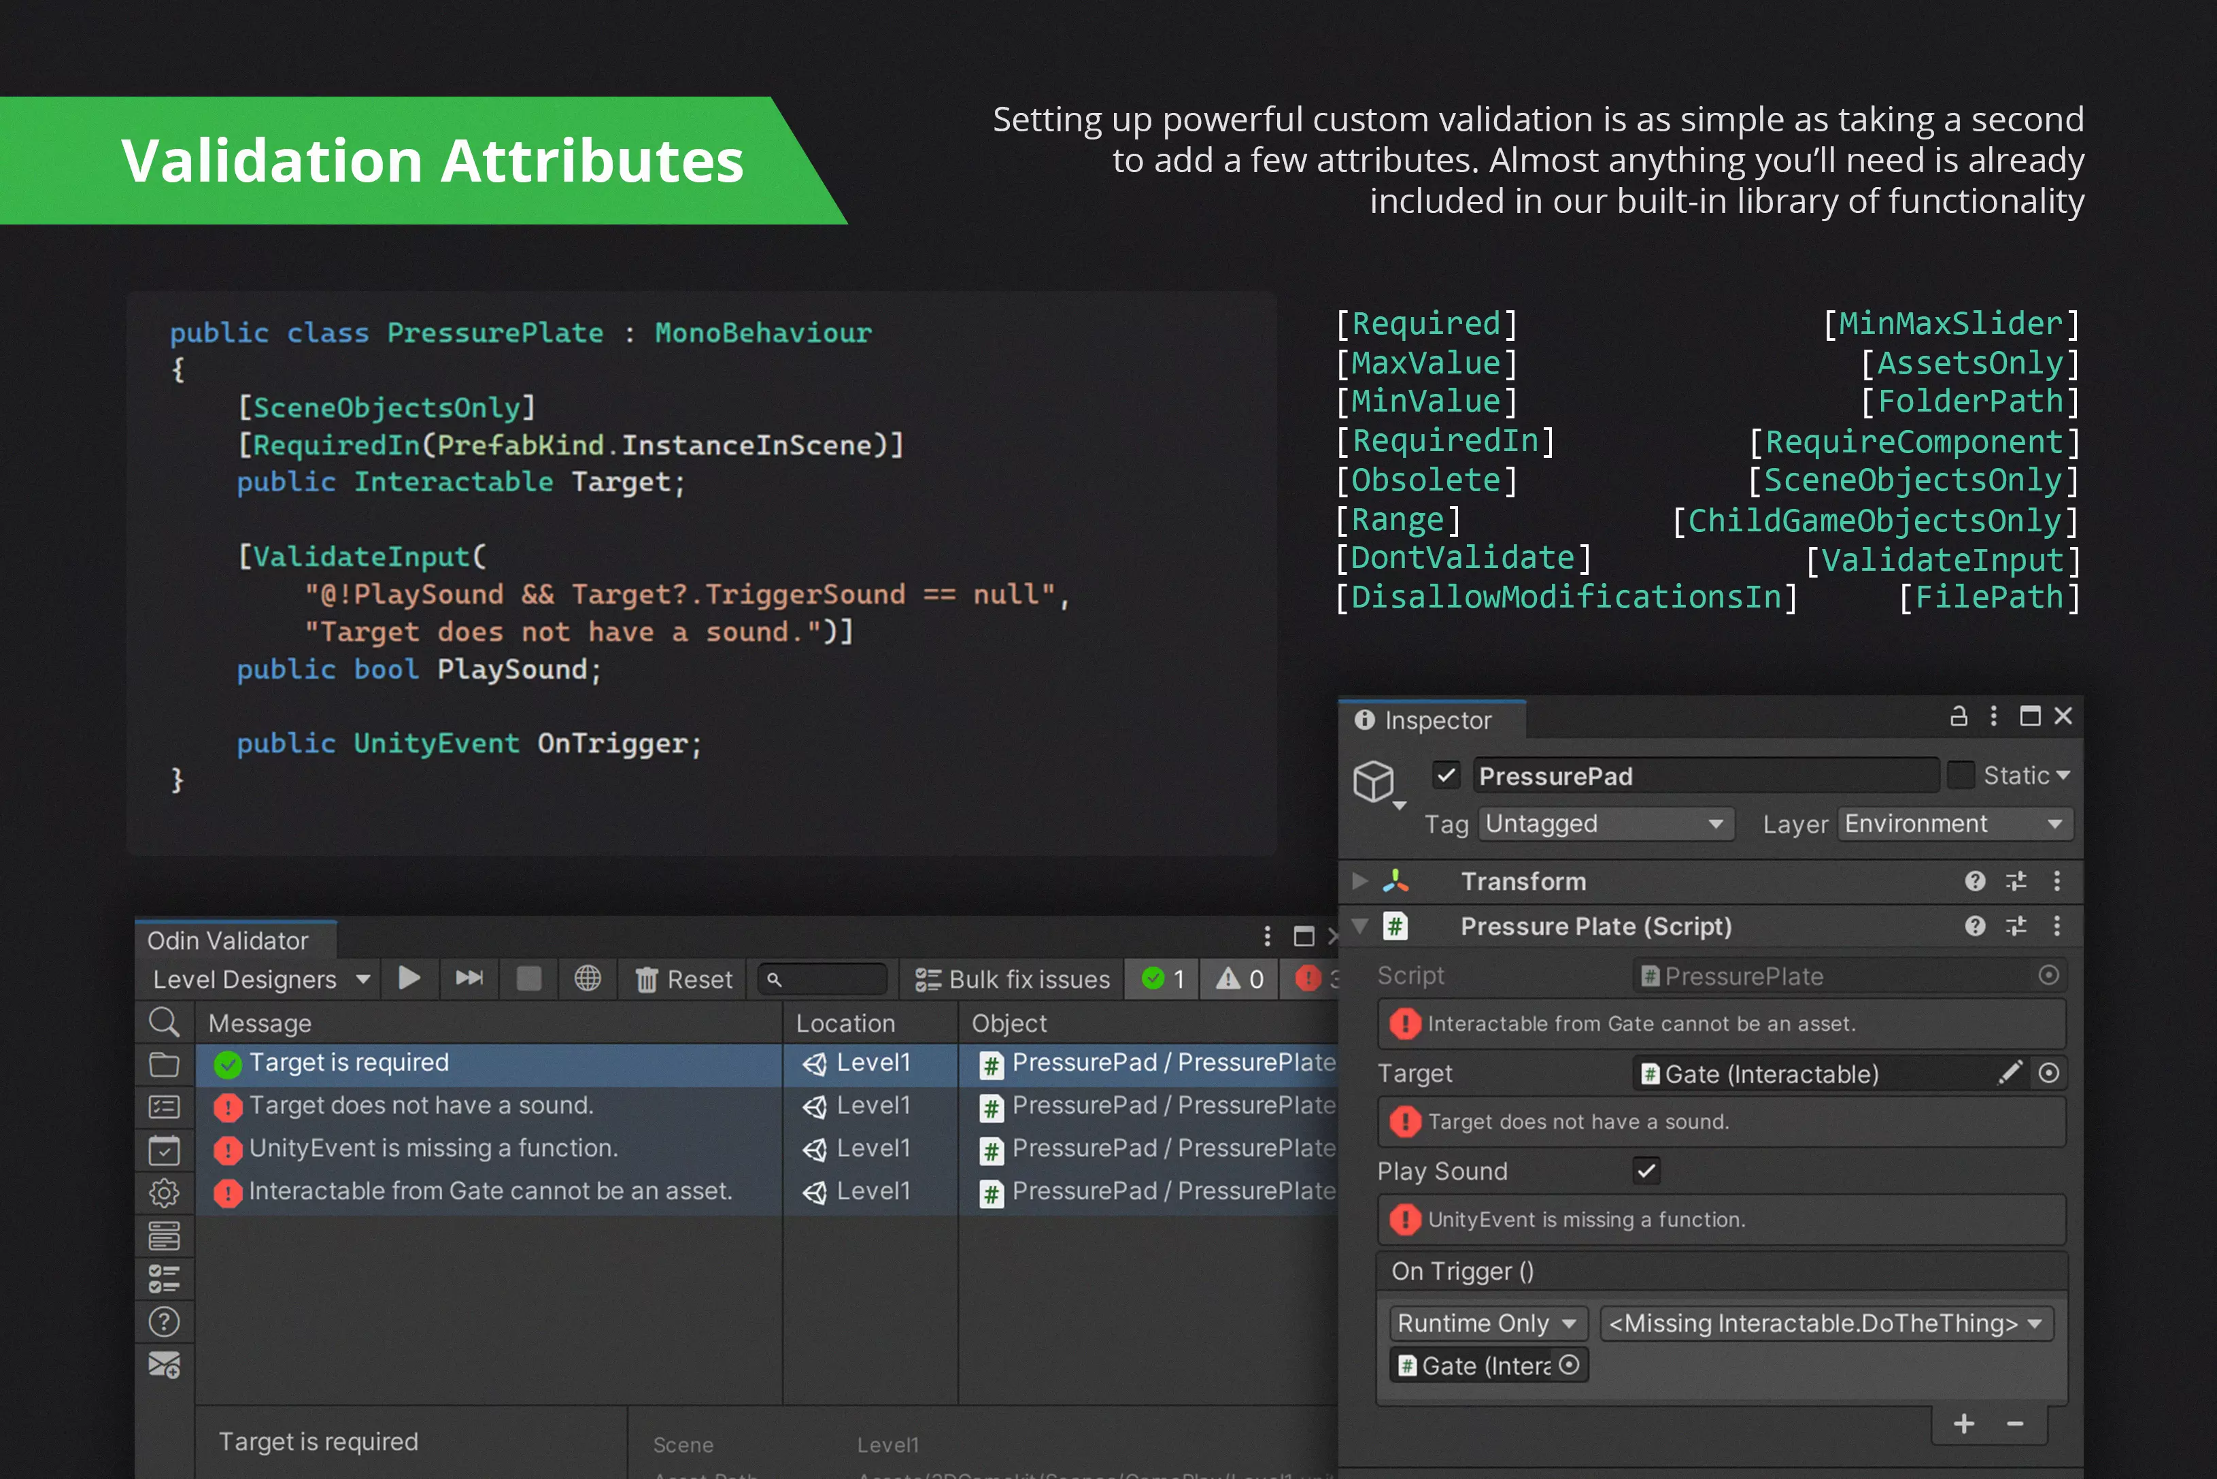
Task: Switch to the Inspector tab
Action: click(x=1431, y=720)
